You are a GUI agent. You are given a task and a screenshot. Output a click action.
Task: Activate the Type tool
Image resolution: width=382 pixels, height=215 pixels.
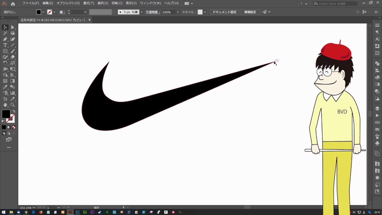pos(5,45)
